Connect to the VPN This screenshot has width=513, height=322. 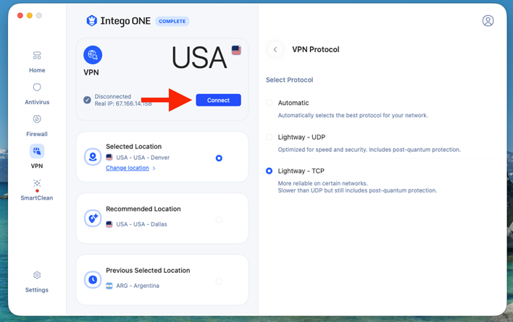219,101
